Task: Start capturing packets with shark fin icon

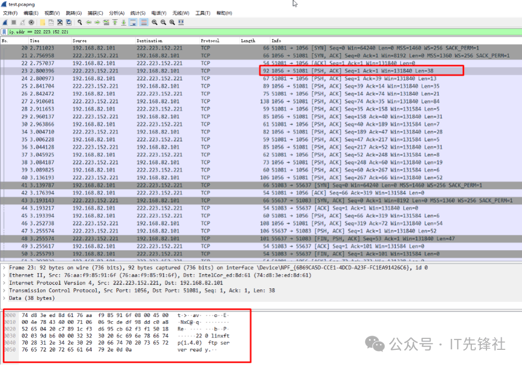Action: [5, 22]
